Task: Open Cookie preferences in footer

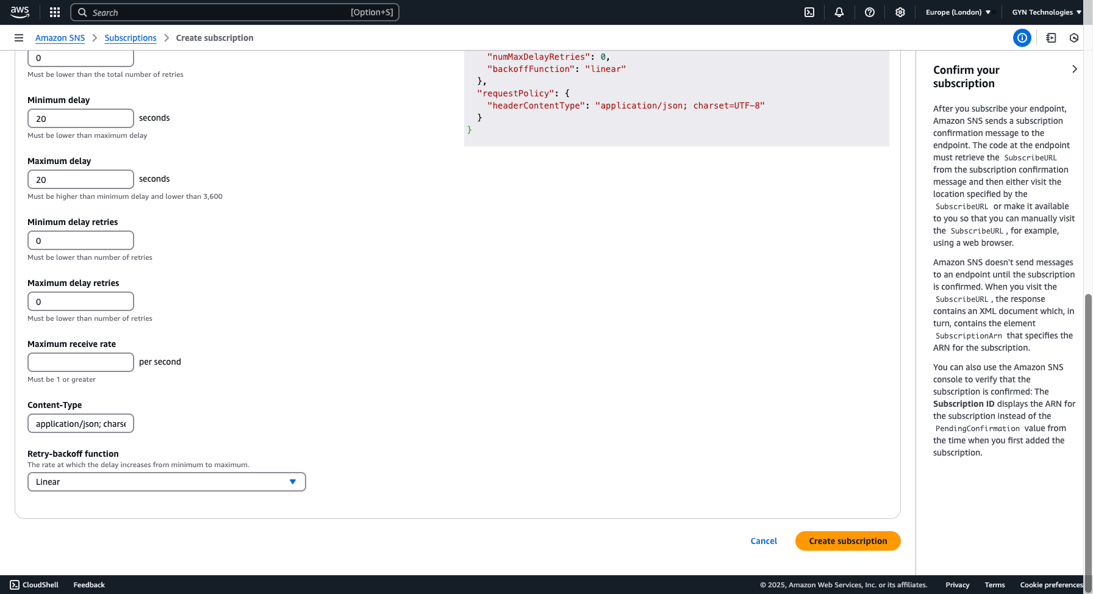Action: coord(1051,585)
